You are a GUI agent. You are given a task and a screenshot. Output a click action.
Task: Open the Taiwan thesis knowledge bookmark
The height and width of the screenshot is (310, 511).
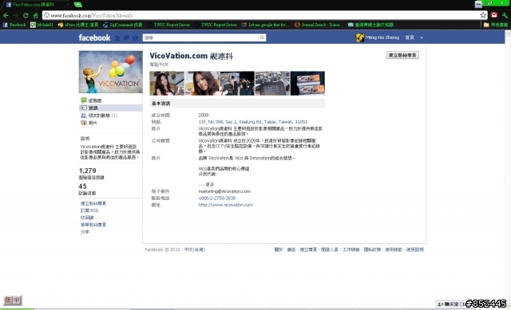click(x=371, y=25)
